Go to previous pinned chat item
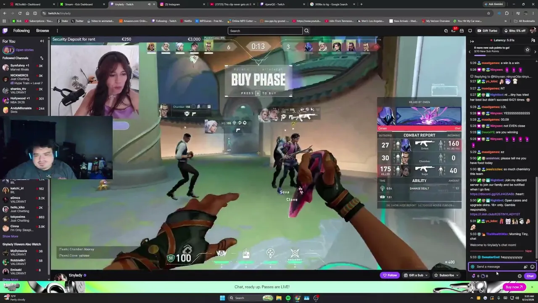The height and width of the screenshot is (303, 538). 470,52
